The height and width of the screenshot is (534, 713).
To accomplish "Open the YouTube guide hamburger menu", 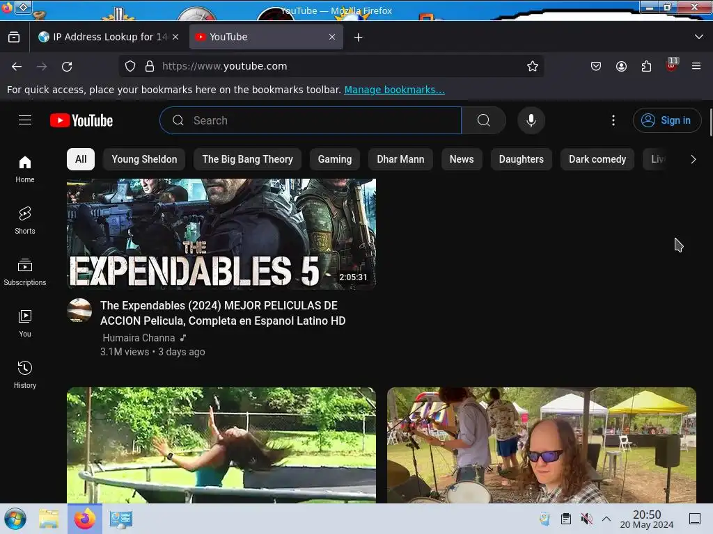I will point(25,120).
